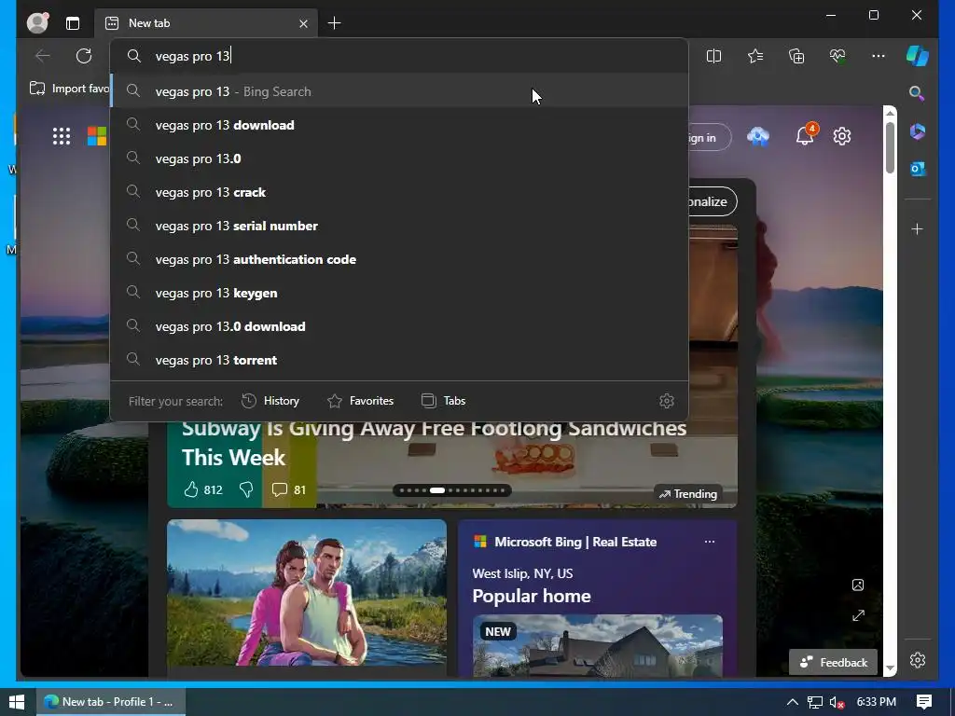Image resolution: width=955 pixels, height=716 pixels.
Task: Filter search by Favorites
Action: [361, 401]
